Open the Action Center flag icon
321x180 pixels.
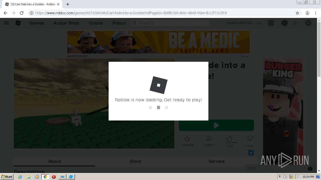pyautogui.click(x=297, y=177)
